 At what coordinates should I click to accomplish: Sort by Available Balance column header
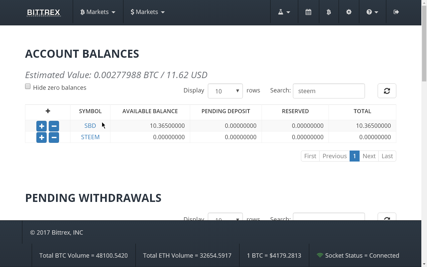[x=150, y=111]
